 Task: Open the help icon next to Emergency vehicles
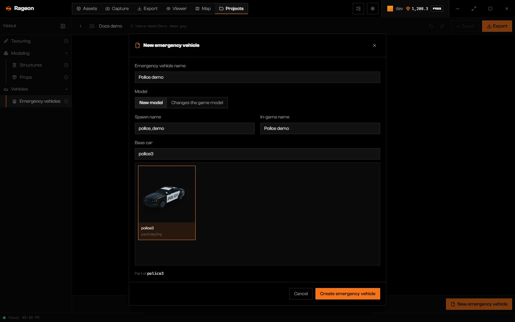[66, 101]
